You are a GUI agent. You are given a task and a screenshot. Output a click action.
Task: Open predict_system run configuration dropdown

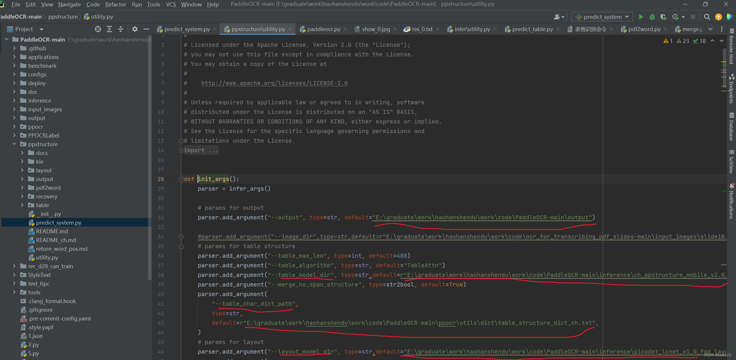602,17
